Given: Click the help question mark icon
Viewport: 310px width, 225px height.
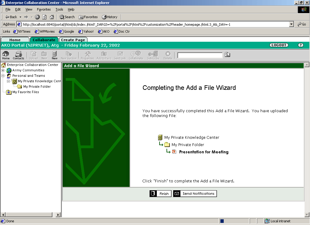Looking at the screenshot, I should pyautogui.click(x=300, y=45).
